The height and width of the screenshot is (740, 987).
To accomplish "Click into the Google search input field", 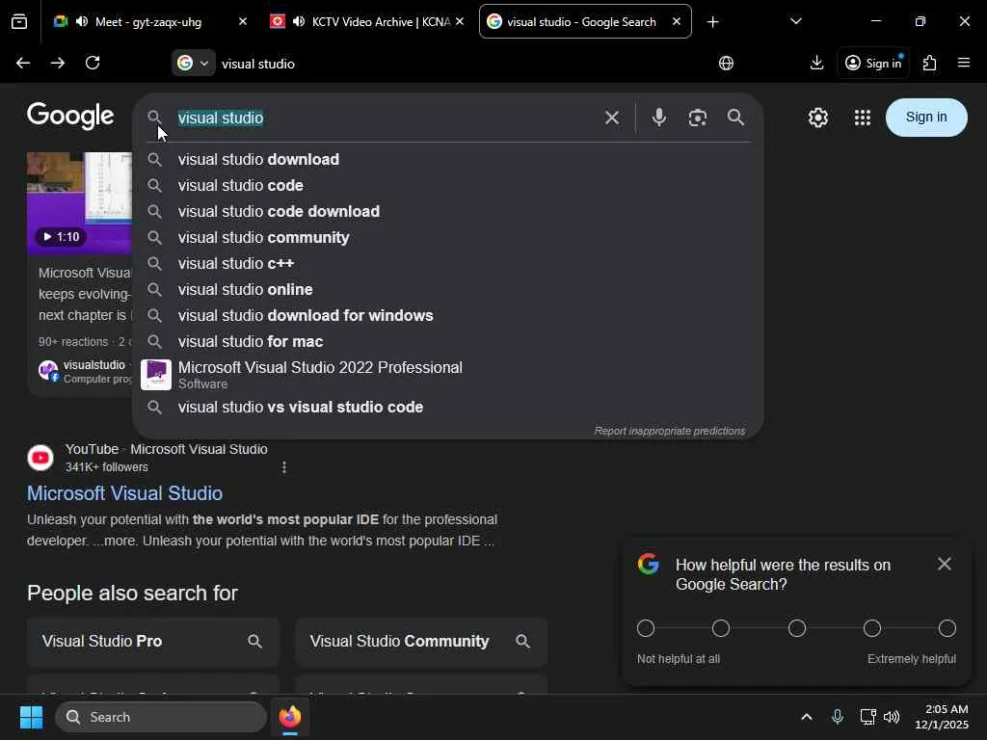I will click(x=384, y=118).
